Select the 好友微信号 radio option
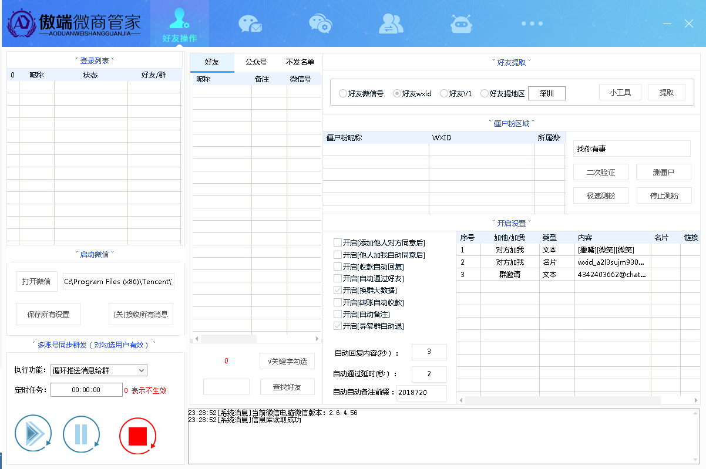Image resolution: width=706 pixels, height=469 pixels. tap(361, 93)
